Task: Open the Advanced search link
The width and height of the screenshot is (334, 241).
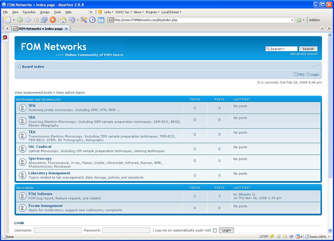Action: (304, 54)
